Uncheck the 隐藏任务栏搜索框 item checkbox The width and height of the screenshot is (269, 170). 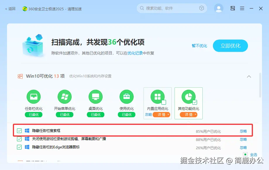coord(19,131)
